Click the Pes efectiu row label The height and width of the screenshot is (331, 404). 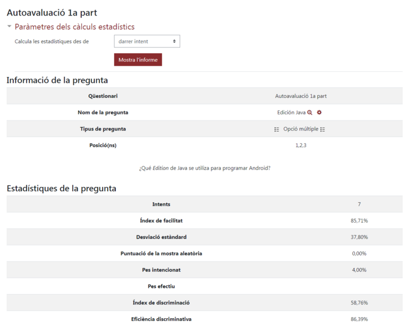[161, 286]
